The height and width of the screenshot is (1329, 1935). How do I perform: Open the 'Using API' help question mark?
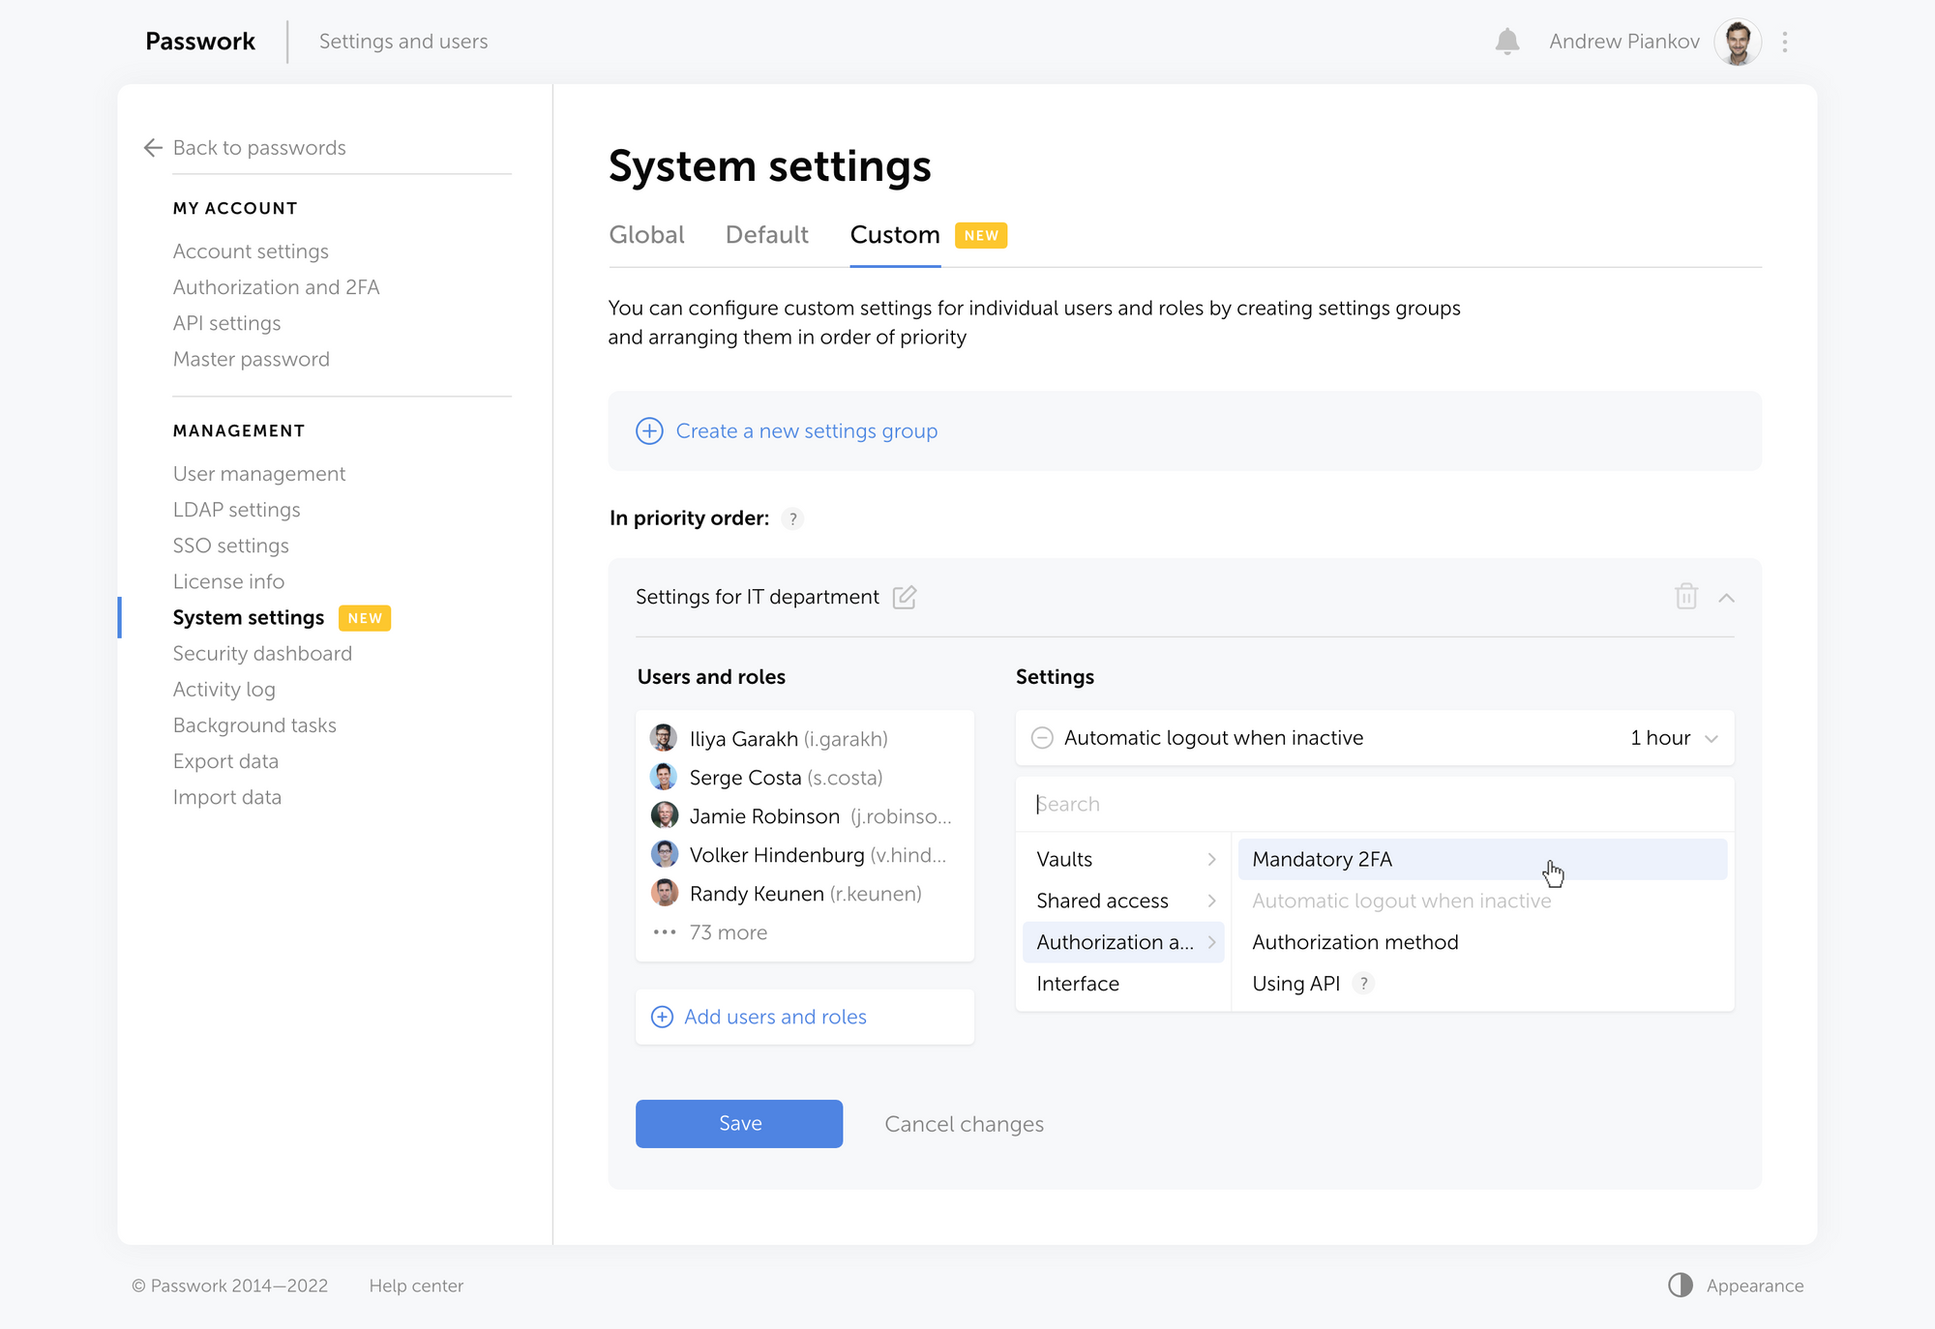click(x=1363, y=983)
